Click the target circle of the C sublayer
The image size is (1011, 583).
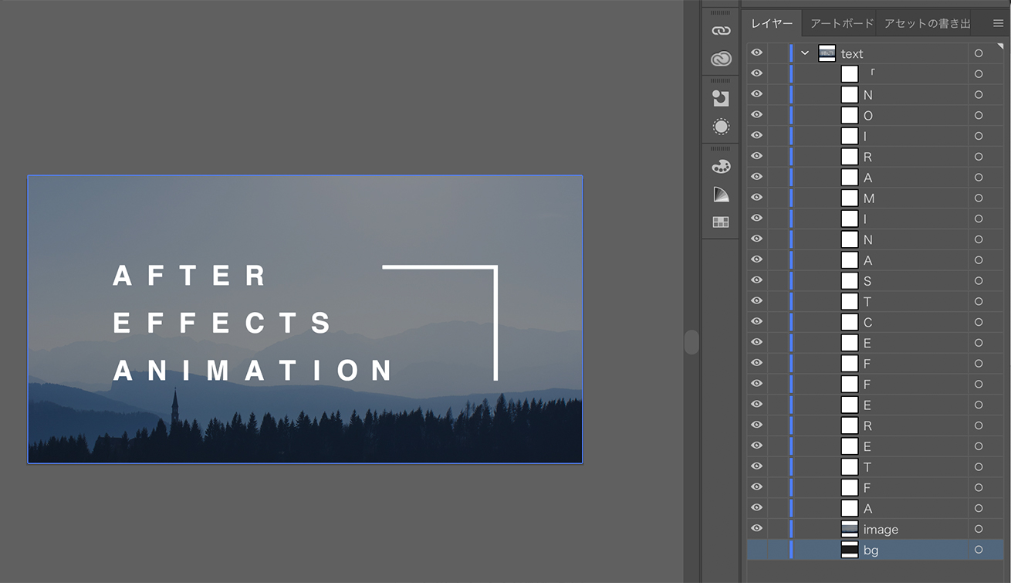coord(979,322)
